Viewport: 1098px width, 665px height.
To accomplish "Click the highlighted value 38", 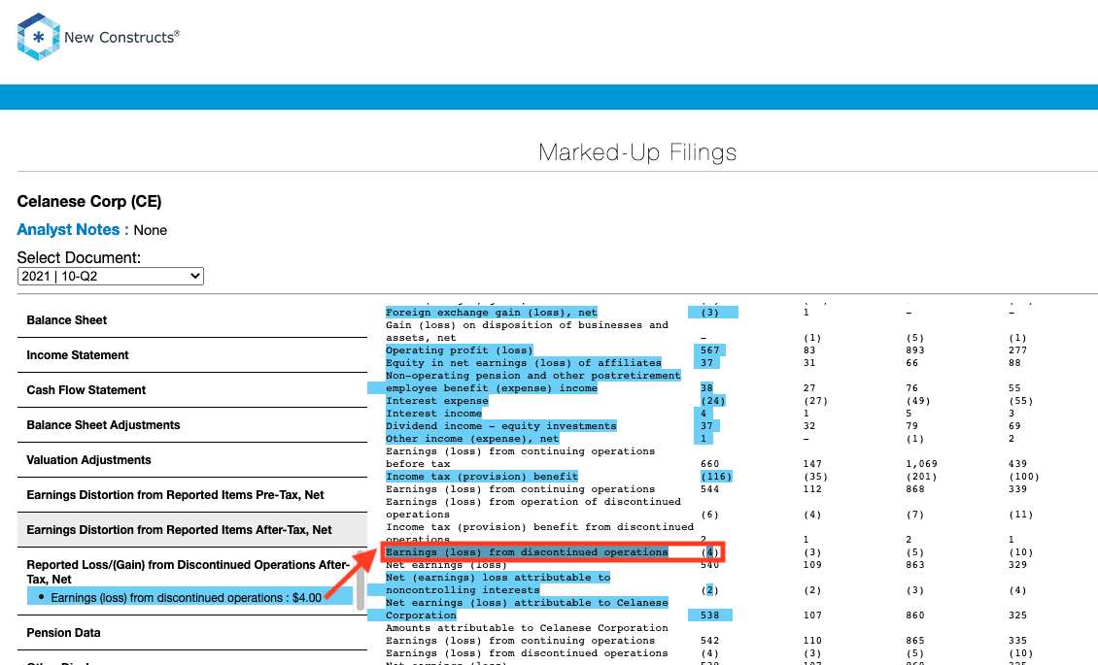I will (706, 388).
